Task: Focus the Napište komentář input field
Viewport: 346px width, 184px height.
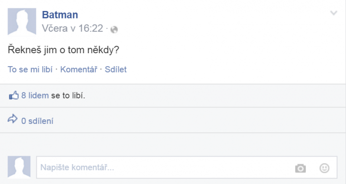Action: coord(187,167)
